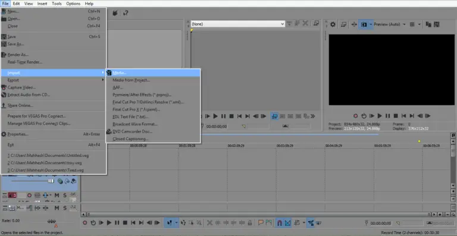Mute the master bus track M button
Viewport: 457px width, 236px height.
pyautogui.click(x=57, y=208)
